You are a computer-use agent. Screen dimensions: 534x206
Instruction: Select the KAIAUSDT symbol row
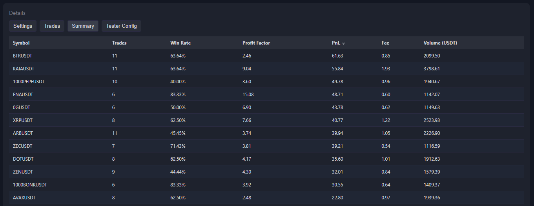(24, 69)
